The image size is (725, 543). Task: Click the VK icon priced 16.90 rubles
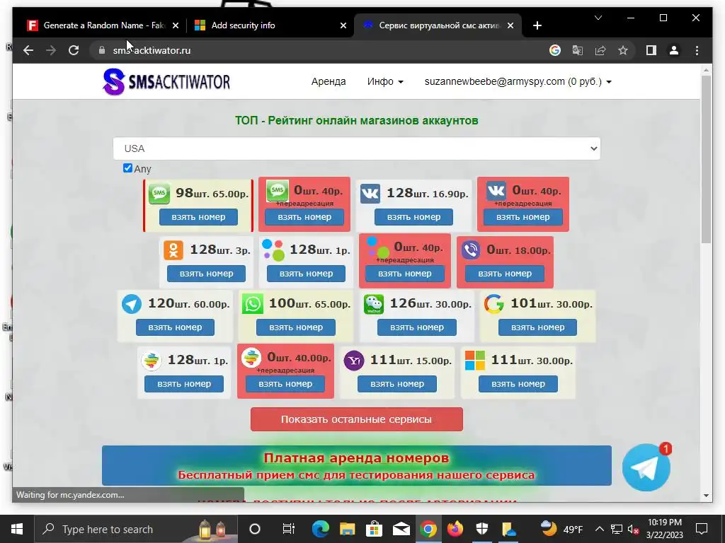click(x=370, y=193)
